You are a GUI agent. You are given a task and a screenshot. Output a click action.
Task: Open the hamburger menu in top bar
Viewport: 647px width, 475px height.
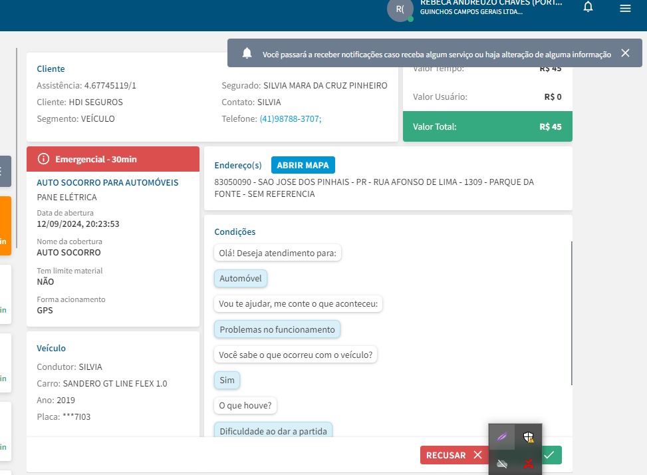coord(624,8)
